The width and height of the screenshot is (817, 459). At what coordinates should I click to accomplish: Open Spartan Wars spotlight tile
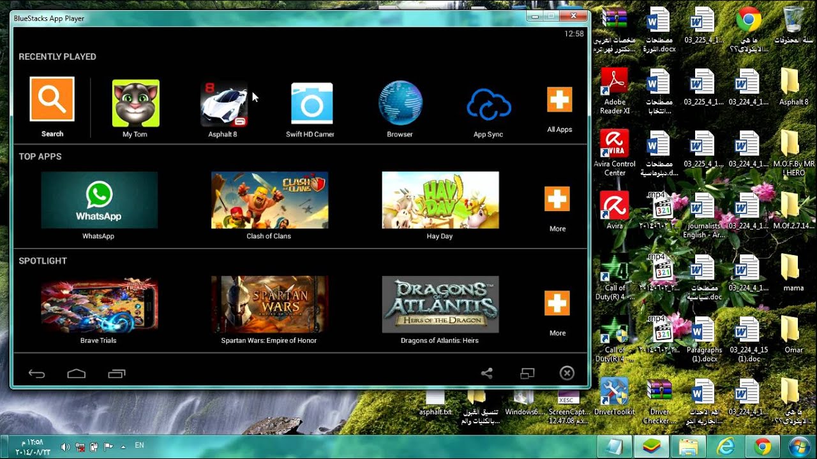click(269, 304)
